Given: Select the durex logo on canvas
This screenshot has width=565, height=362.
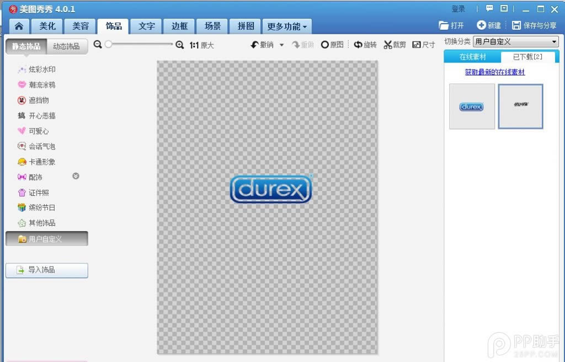Looking at the screenshot, I should (x=270, y=189).
